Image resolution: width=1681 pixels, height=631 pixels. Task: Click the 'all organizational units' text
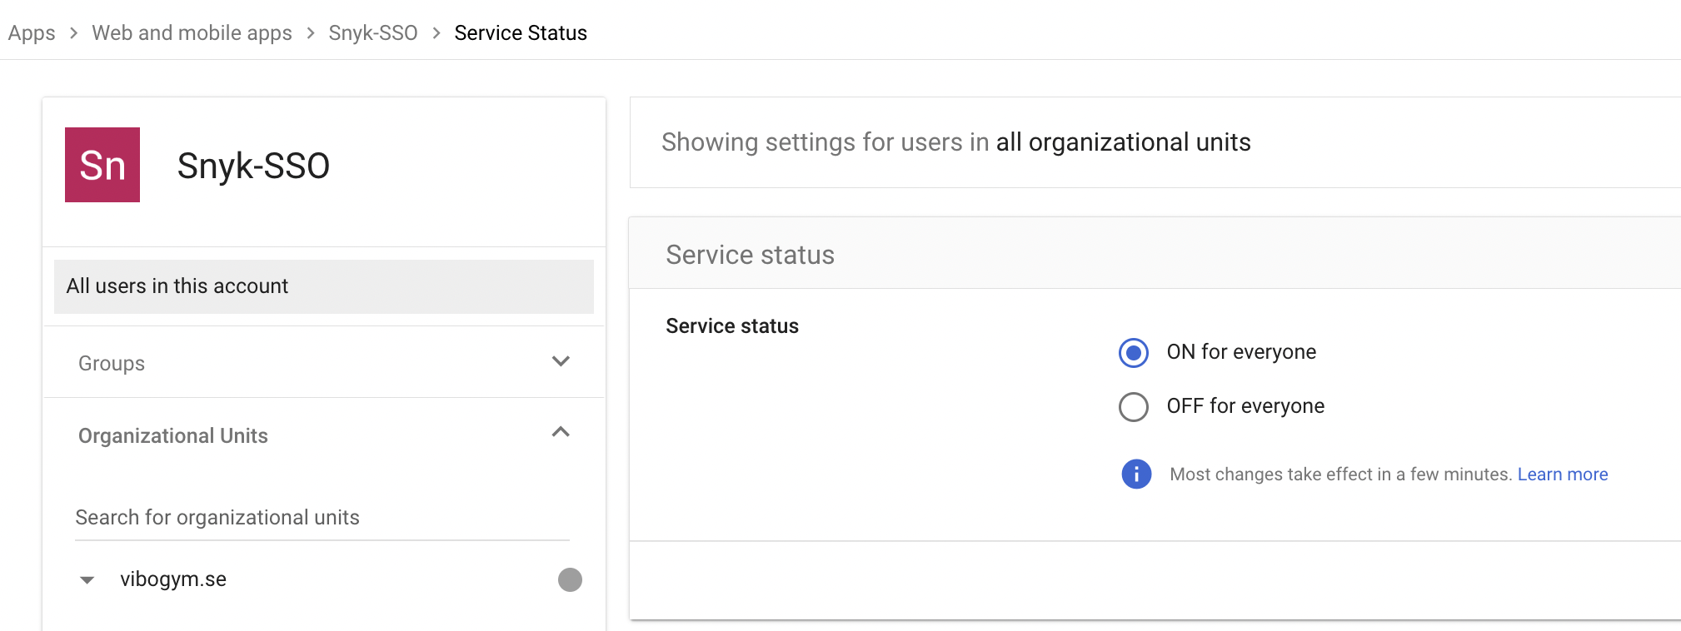[x=1123, y=142]
